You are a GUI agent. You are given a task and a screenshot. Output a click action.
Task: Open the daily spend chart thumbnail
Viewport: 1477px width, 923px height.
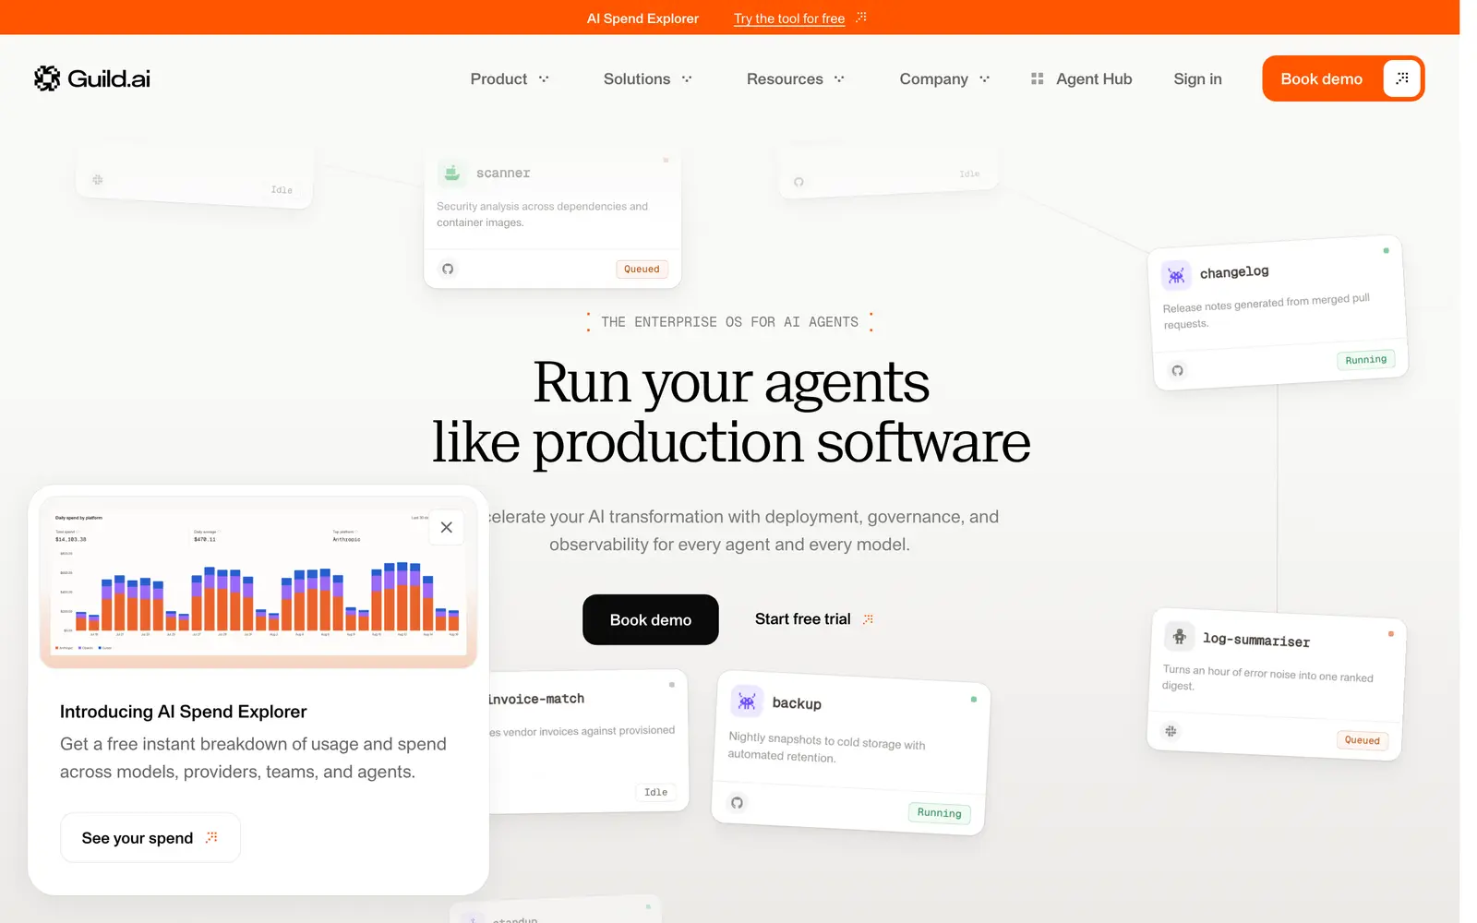coord(258,581)
